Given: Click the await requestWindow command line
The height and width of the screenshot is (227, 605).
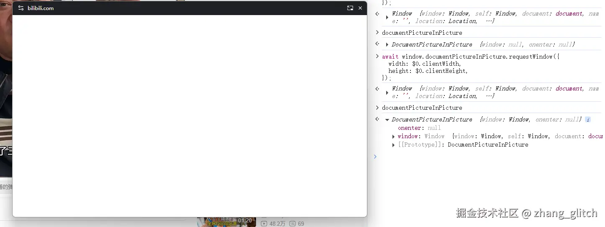Looking at the screenshot, I should tap(471, 57).
